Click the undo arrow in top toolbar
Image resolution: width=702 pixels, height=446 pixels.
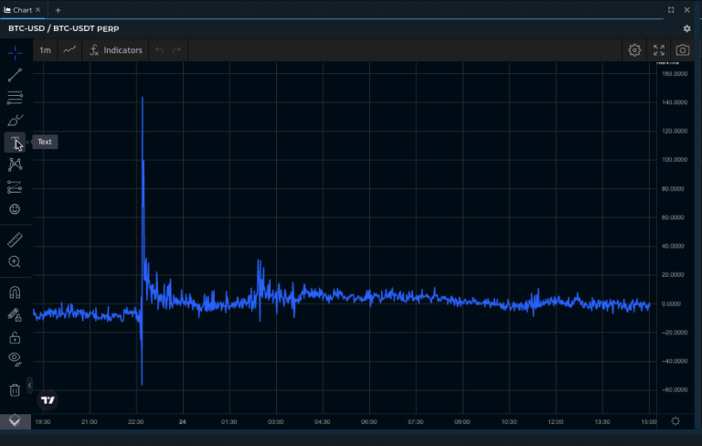click(160, 50)
